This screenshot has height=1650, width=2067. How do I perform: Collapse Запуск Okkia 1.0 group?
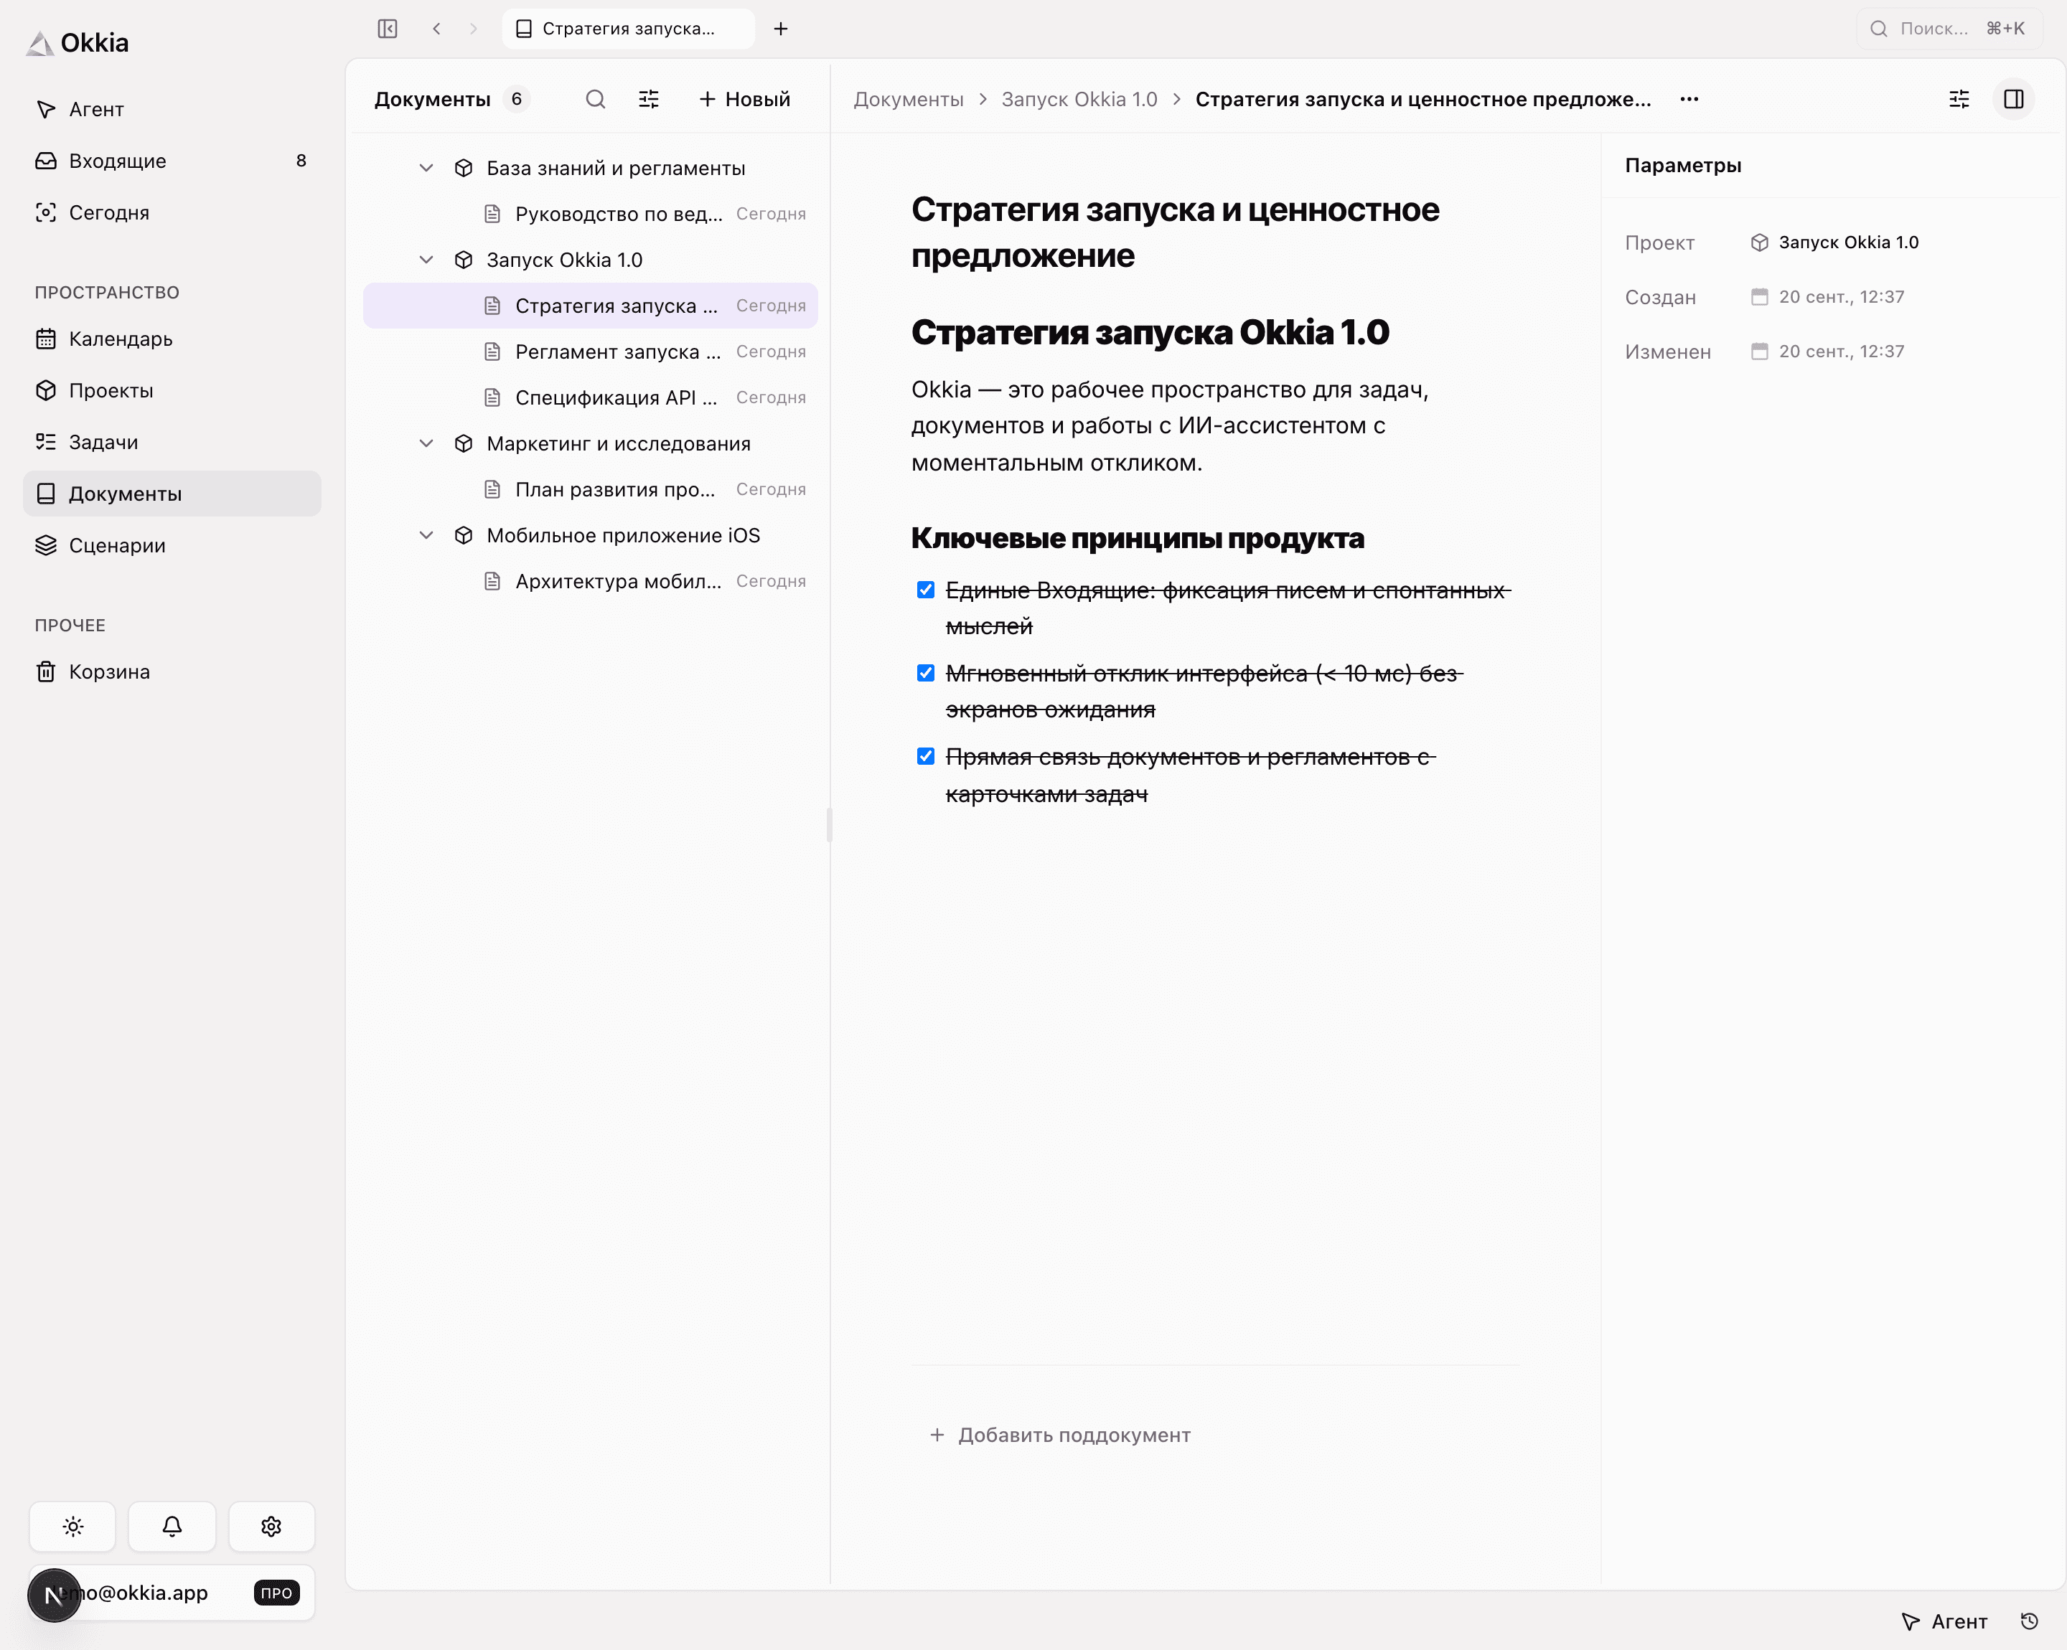coord(426,260)
